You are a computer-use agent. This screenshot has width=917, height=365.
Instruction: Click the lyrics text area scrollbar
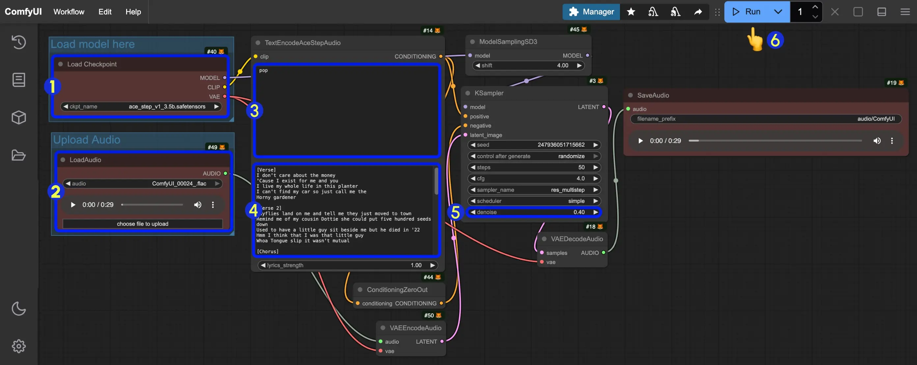tap(436, 181)
